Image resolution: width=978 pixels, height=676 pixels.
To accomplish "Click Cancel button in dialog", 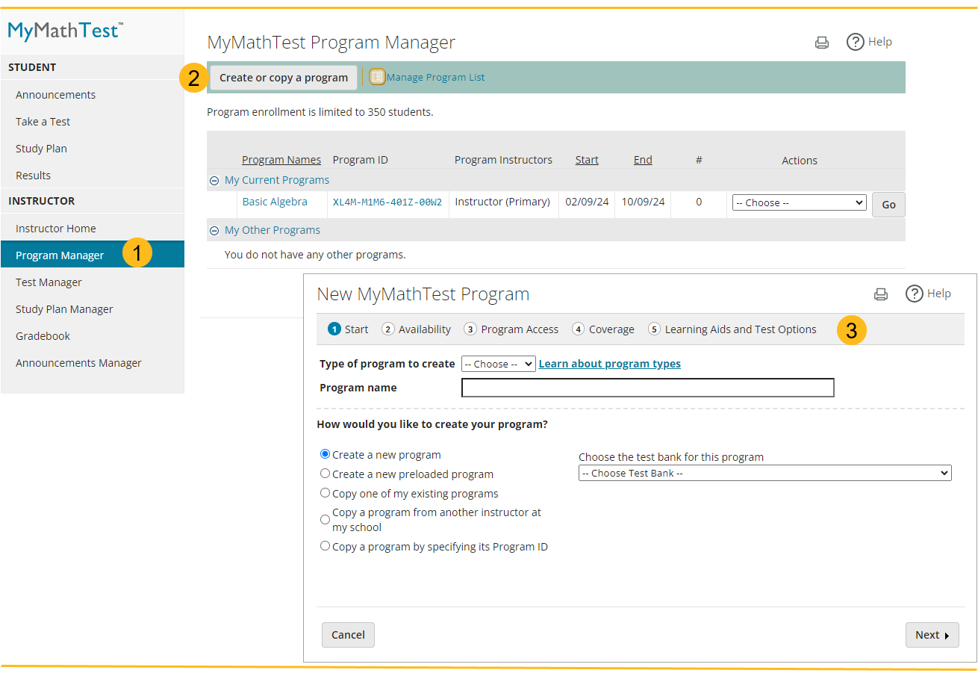I will click(x=348, y=635).
